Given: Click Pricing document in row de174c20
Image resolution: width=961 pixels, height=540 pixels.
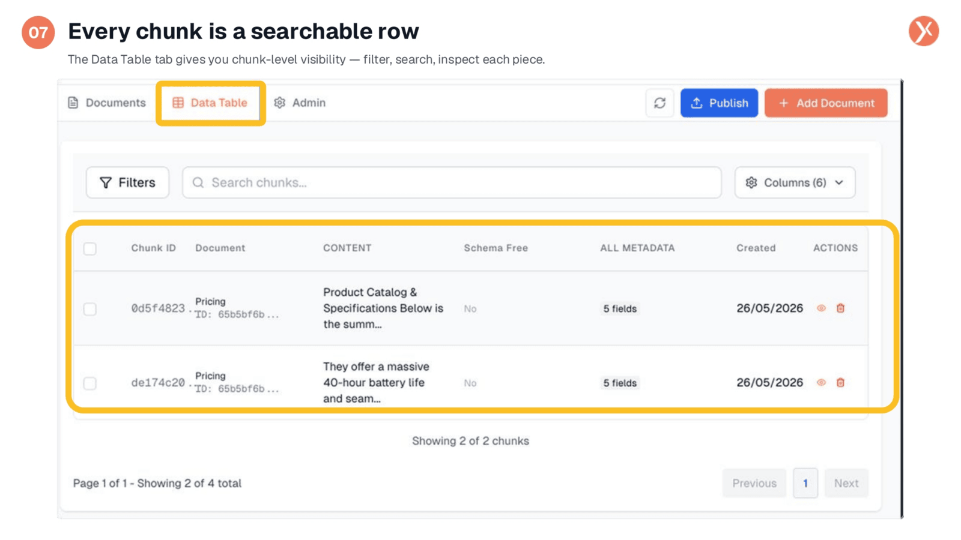Looking at the screenshot, I should 210,376.
